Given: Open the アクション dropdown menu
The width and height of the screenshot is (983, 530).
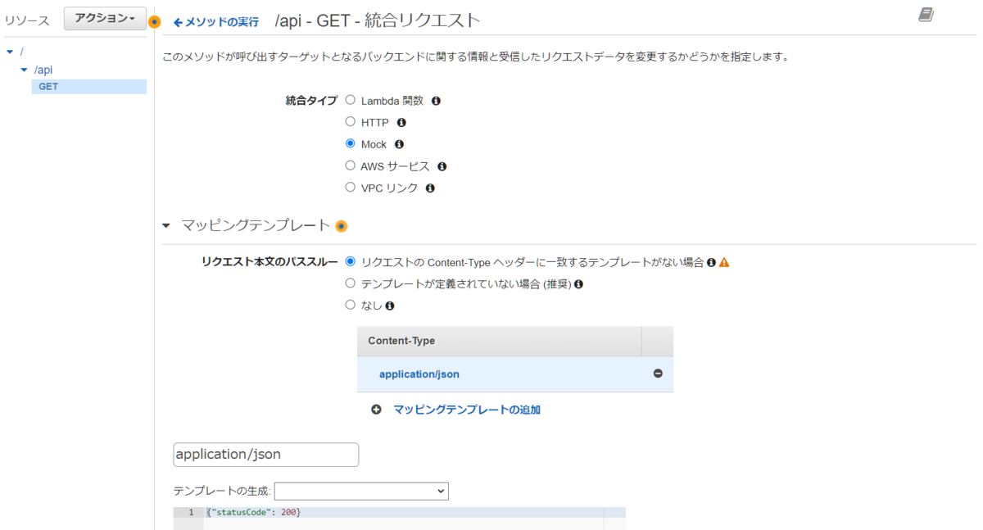Looking at the screenshot, I should (104, 17).
